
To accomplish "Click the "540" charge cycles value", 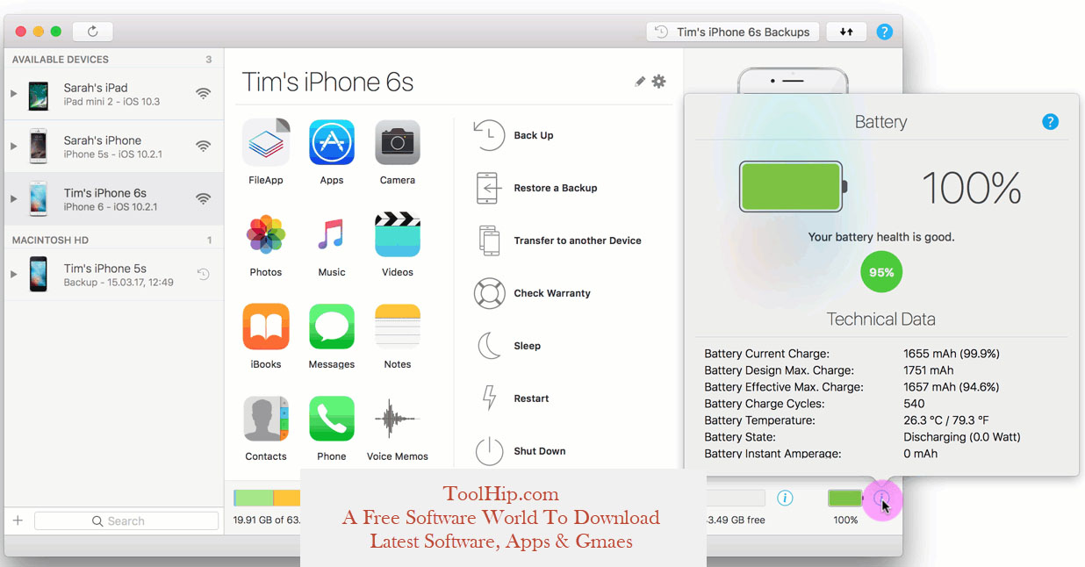I will tap(914, 404).
